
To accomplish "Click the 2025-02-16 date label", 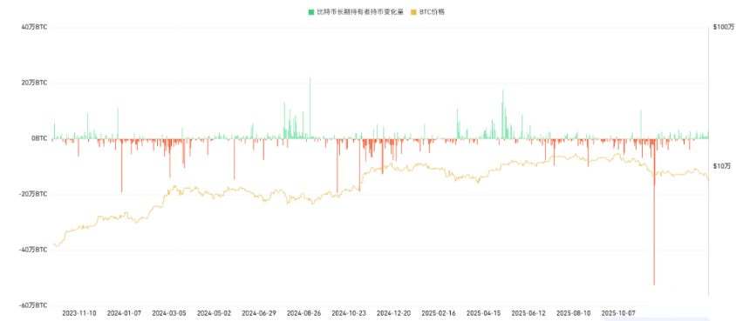I will (439, 312).
